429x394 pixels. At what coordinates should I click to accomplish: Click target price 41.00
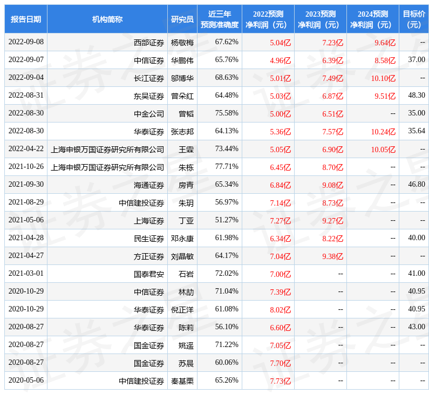(417, 273)
